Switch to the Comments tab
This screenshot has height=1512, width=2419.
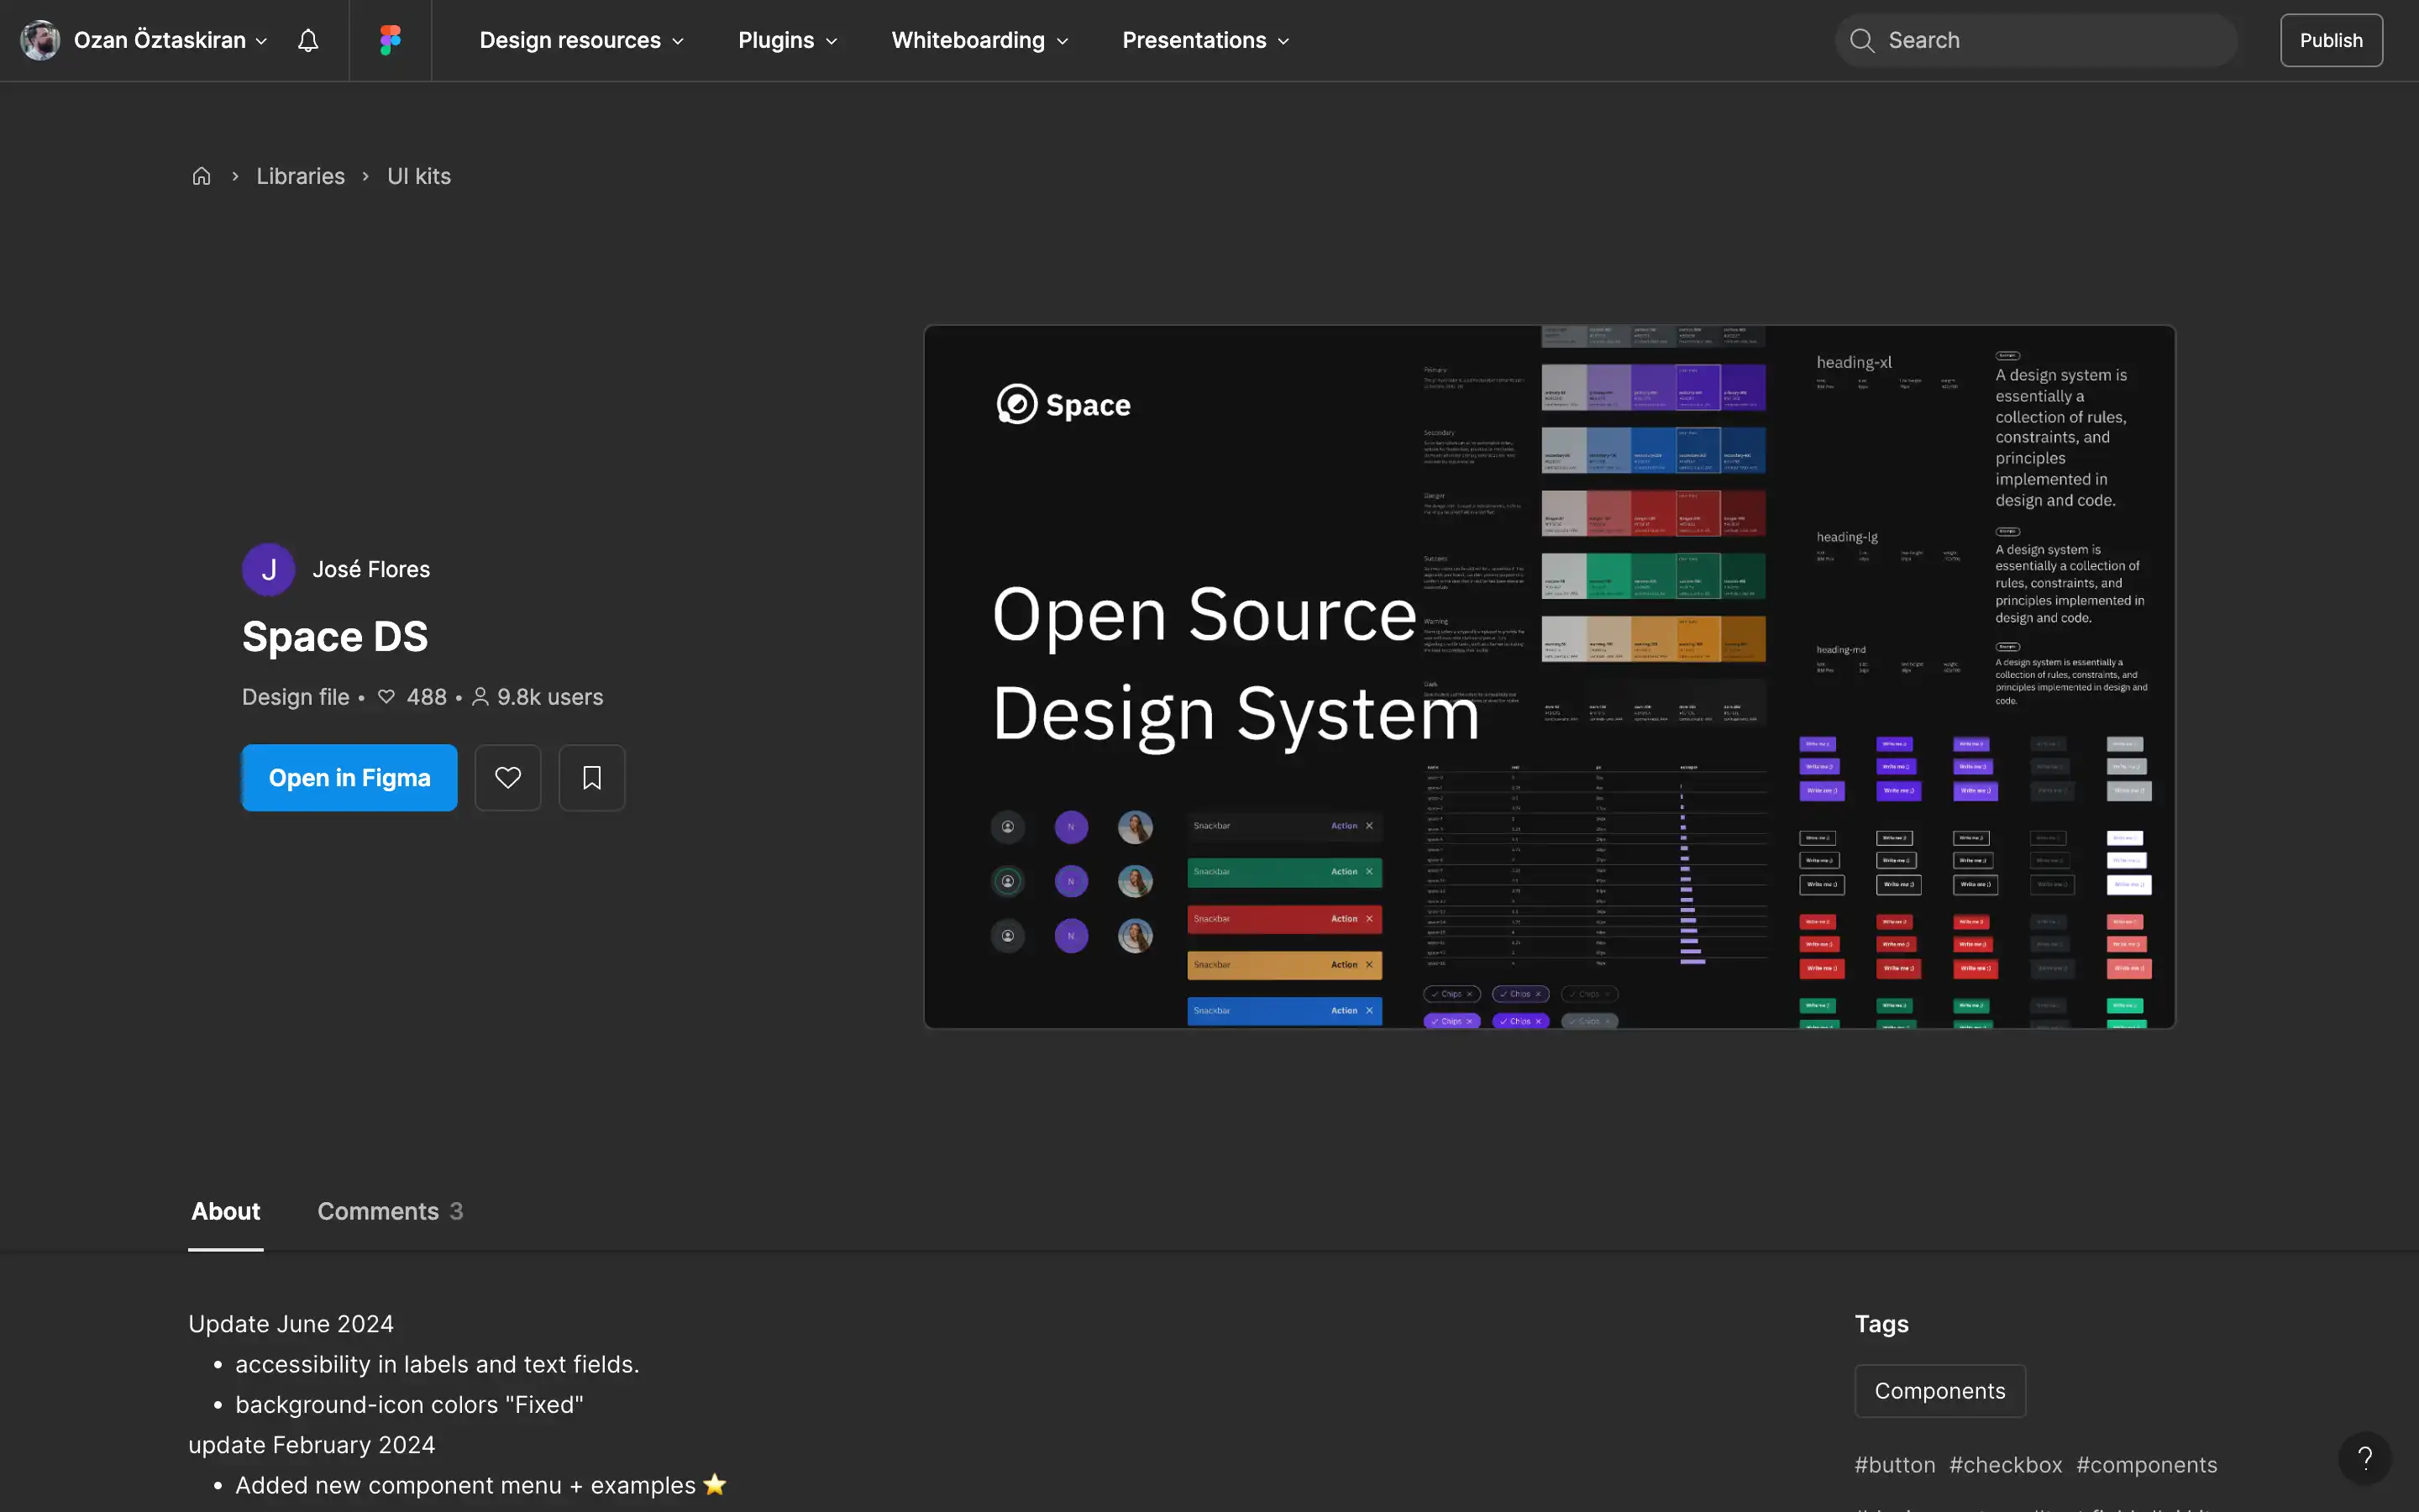[390, 1211]
